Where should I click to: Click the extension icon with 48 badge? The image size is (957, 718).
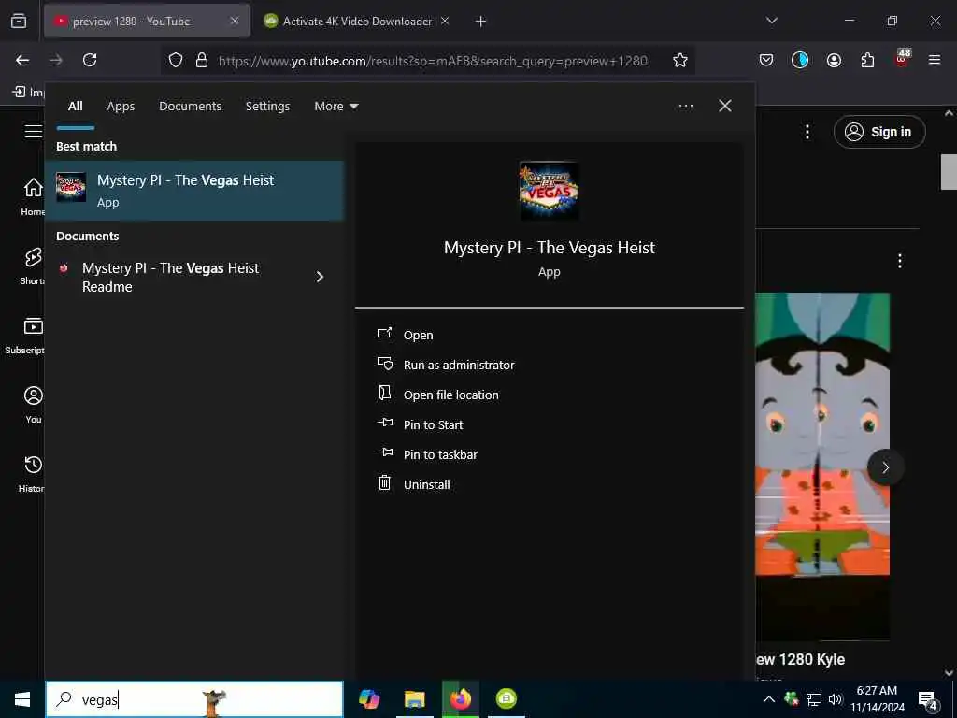[902, 59]
